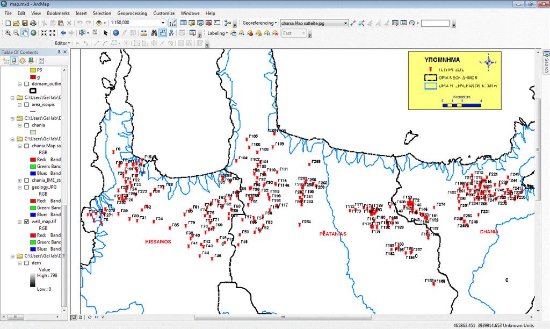Open the map scale 1:150,000 dropdown
550x329 pixels.
tap(163, 23)
